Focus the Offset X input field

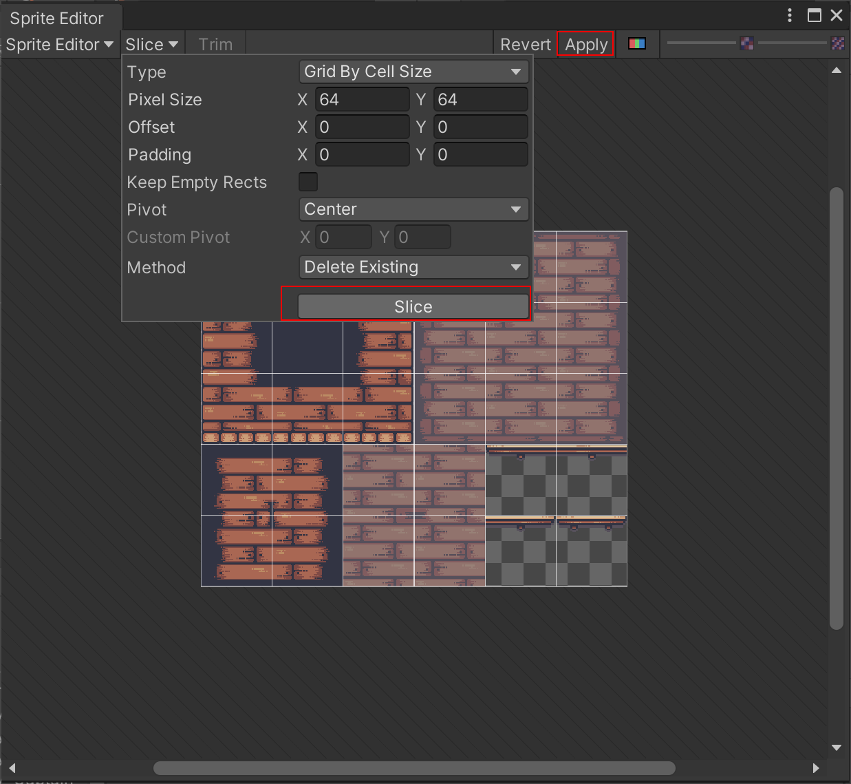[363, 127]
